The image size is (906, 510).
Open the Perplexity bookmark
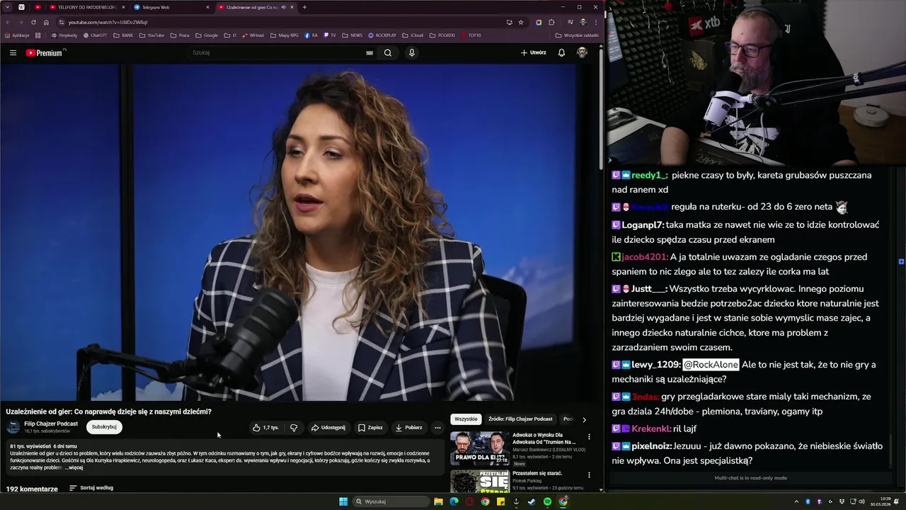(64, 35)
